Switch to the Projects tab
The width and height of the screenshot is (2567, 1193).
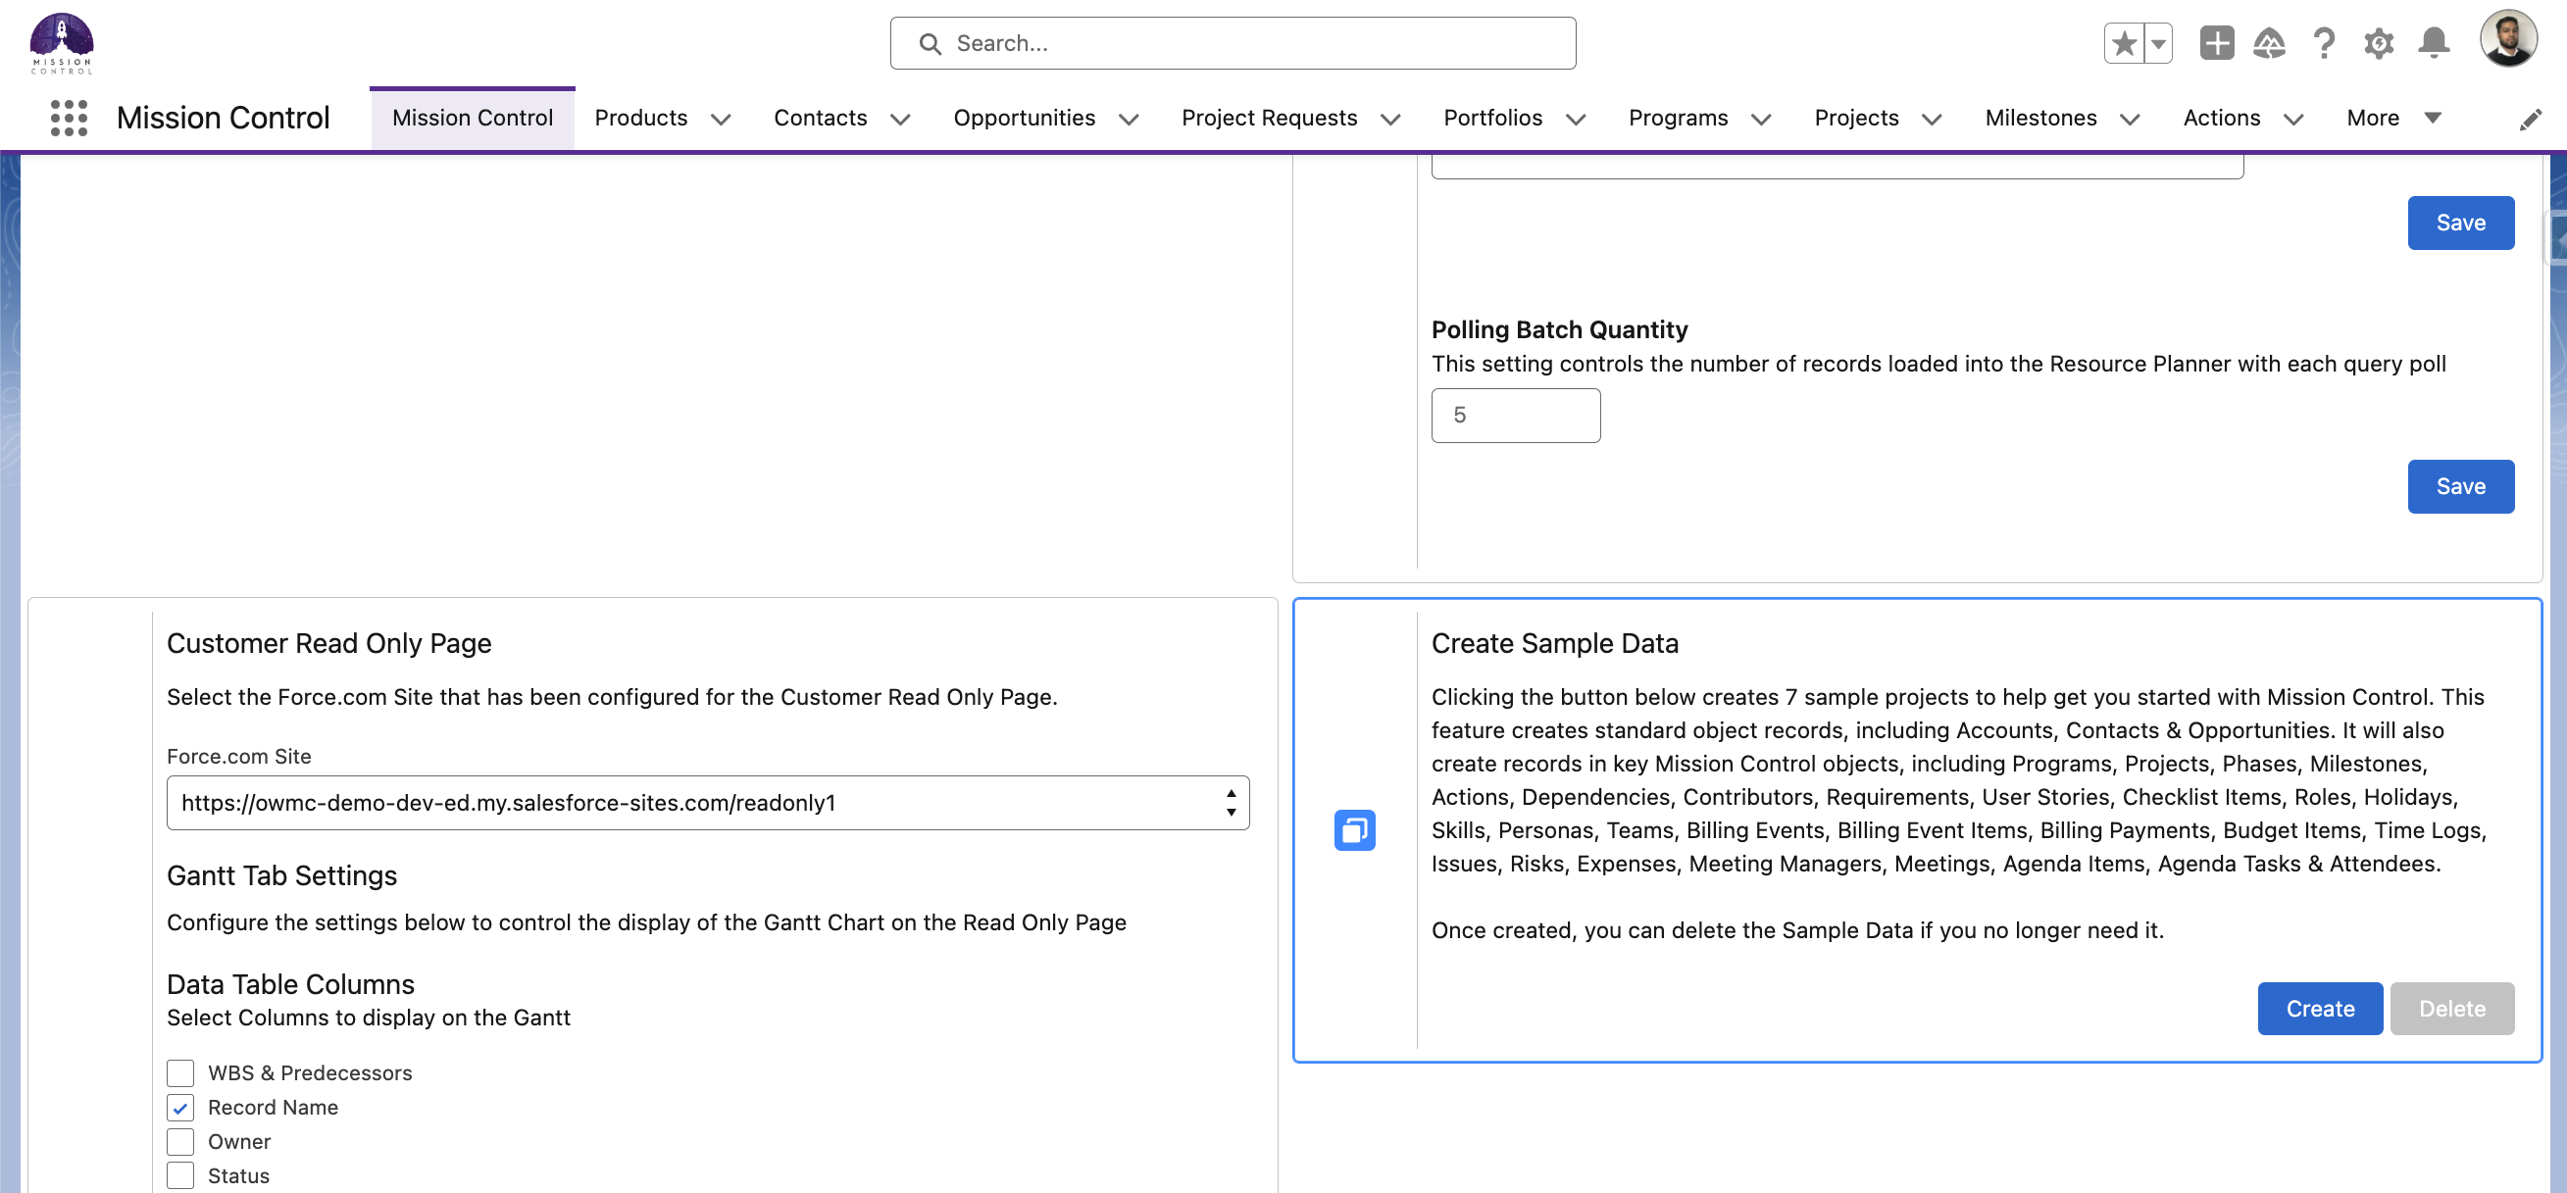(x=1855, y=118)
